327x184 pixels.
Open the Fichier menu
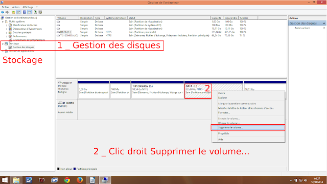point(6,7)
